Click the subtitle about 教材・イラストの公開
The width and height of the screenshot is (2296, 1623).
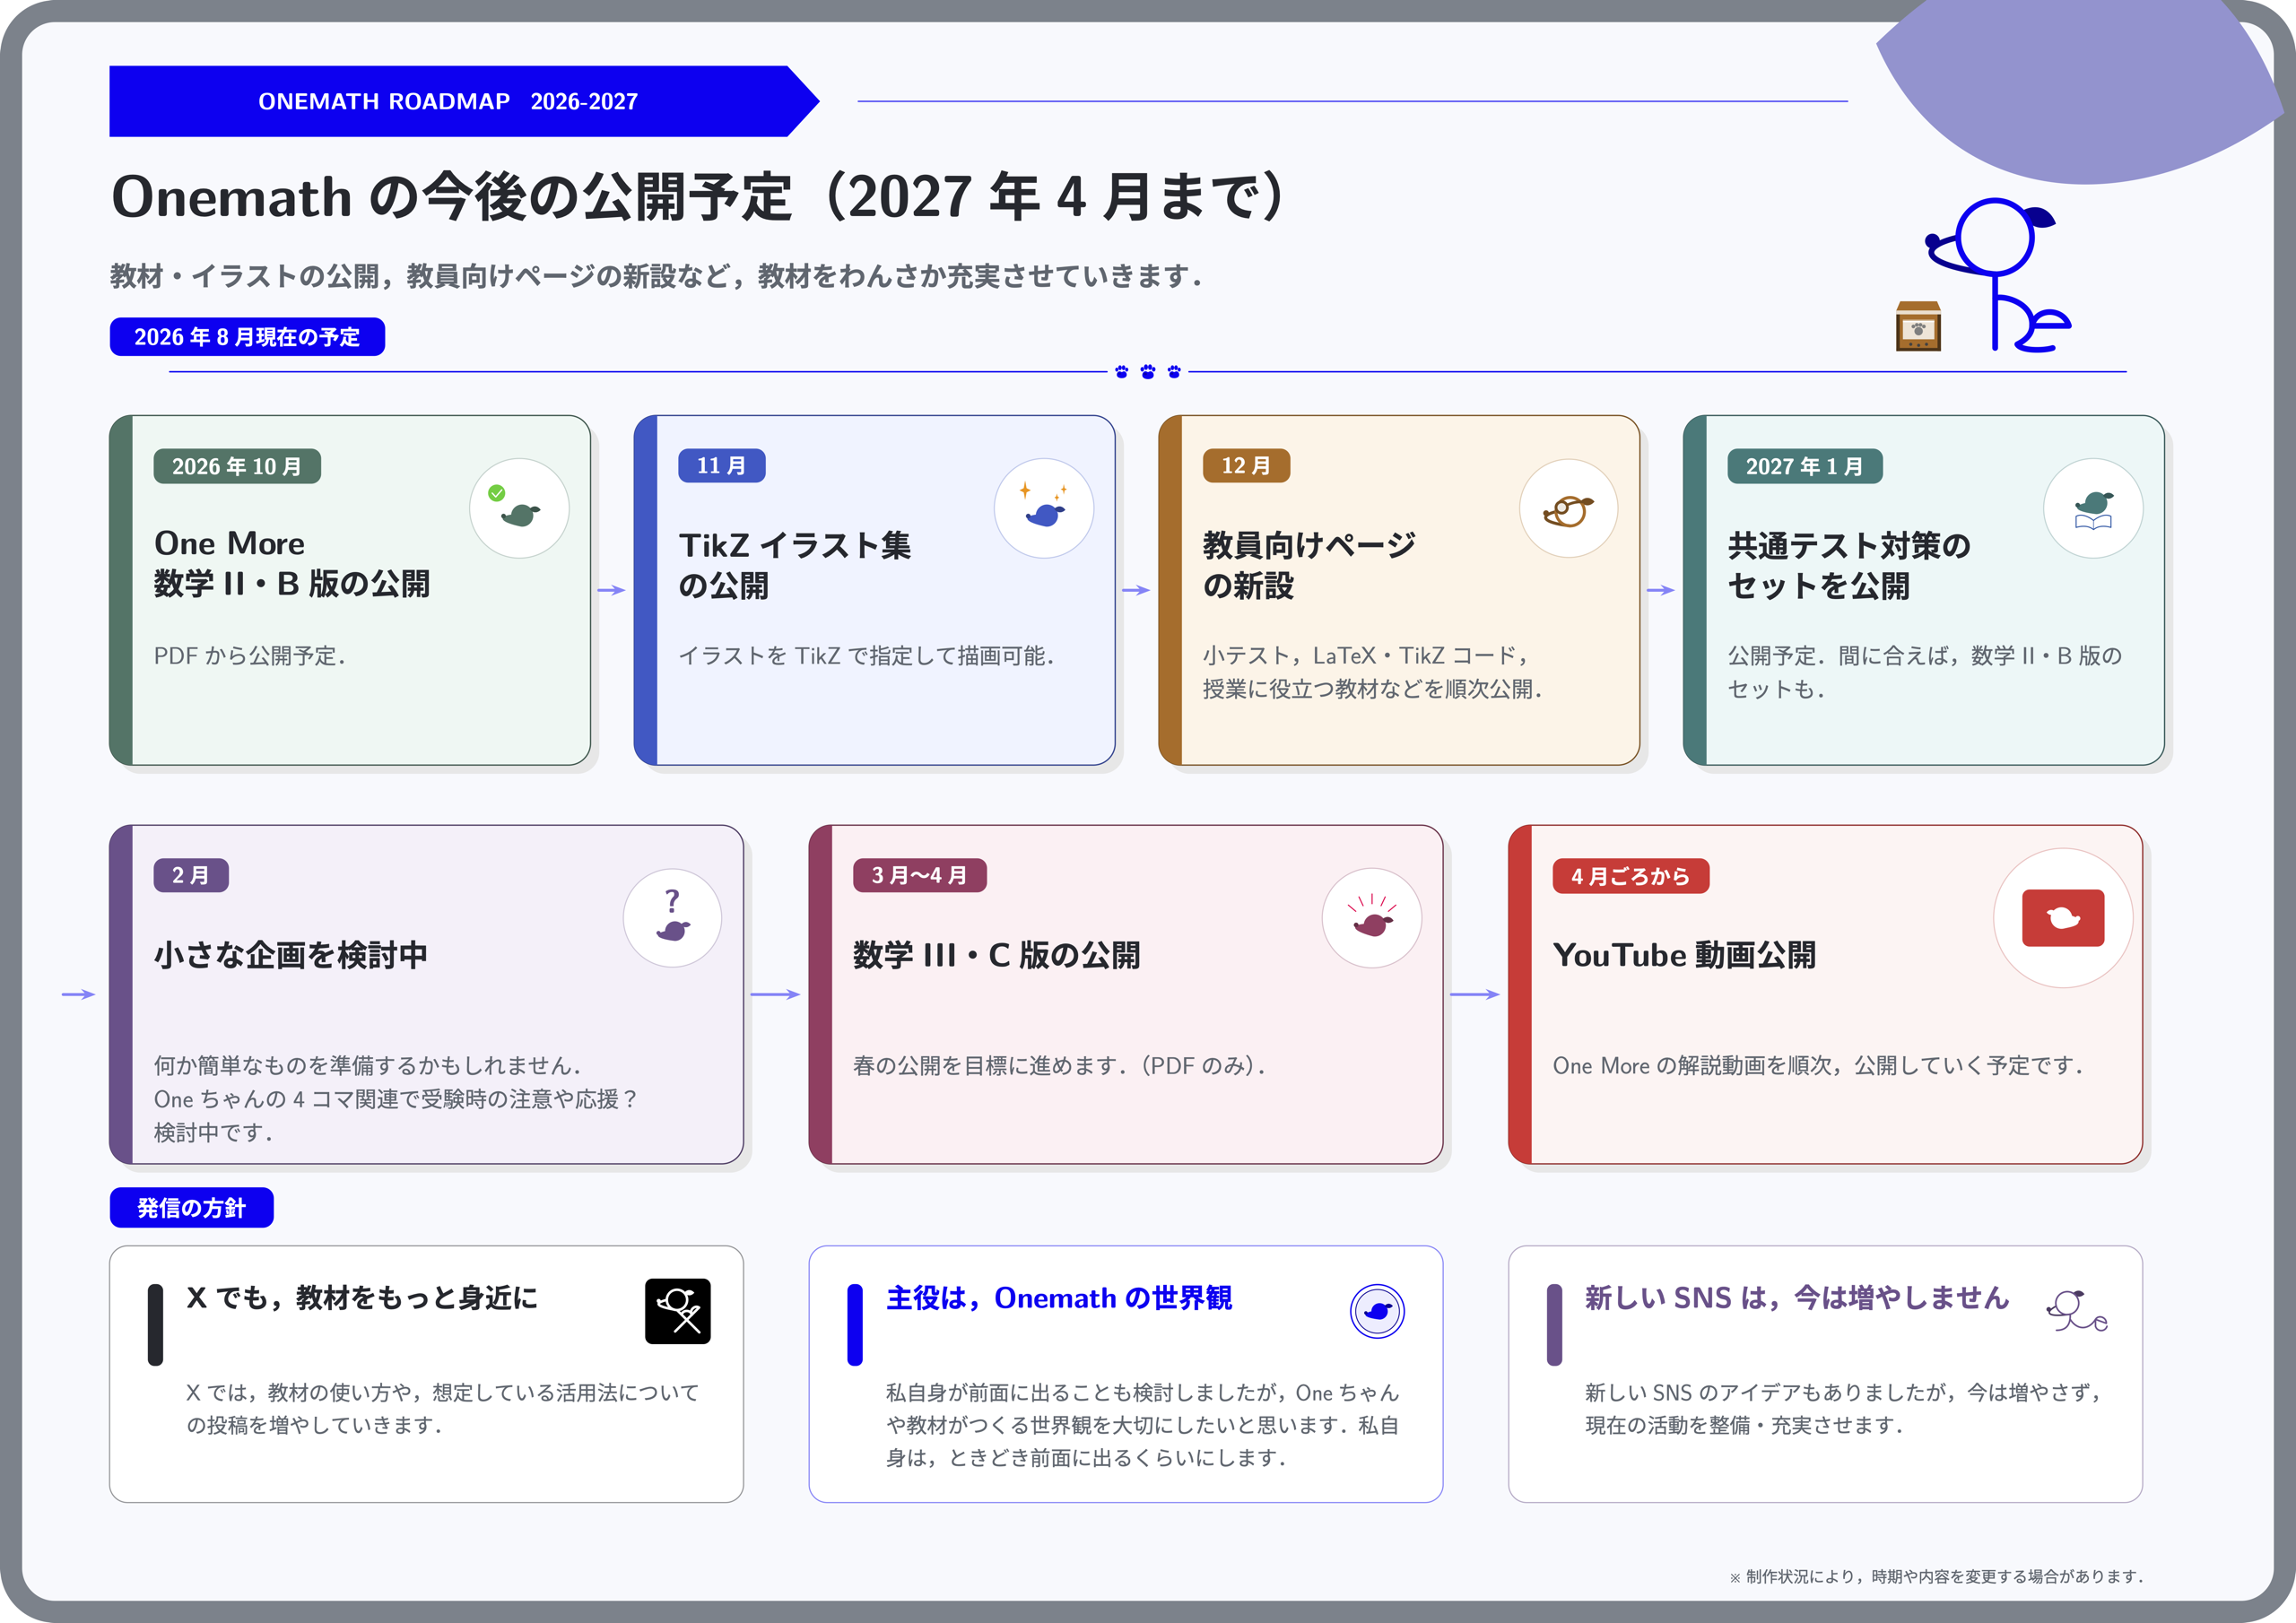(x=656, y=276)
